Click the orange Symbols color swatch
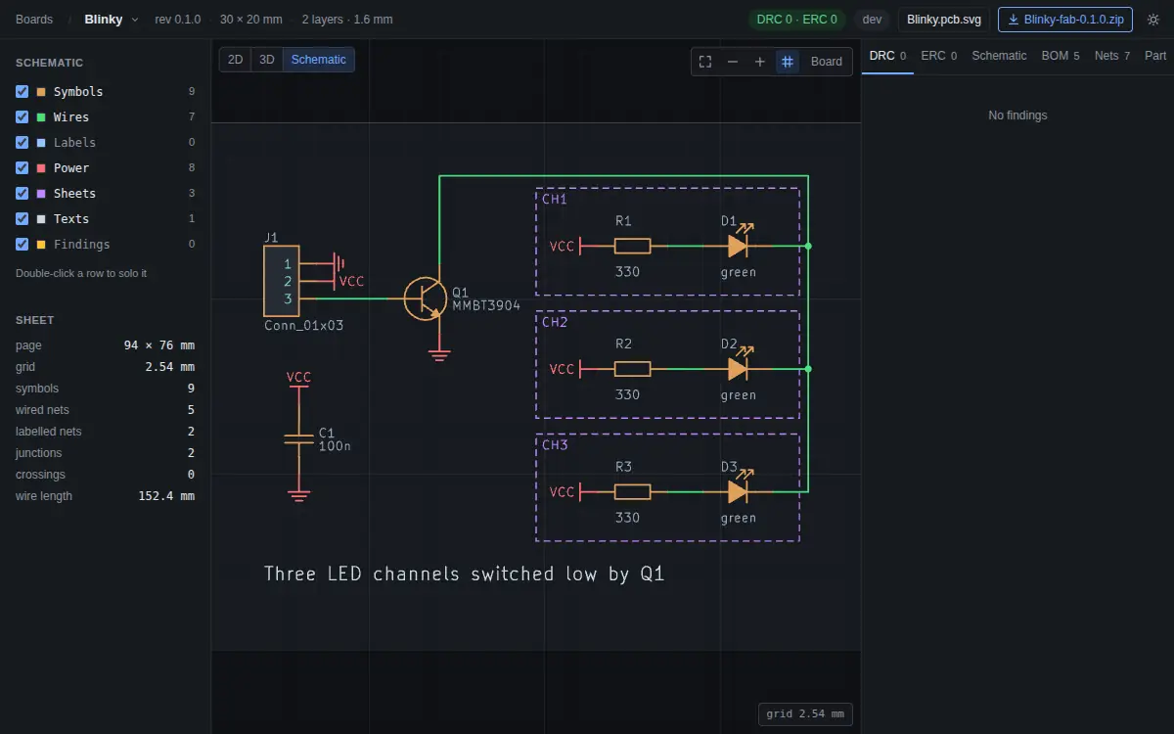This screenshot has height=734, width=1174. pyautogui.click(x=41, y=92)
